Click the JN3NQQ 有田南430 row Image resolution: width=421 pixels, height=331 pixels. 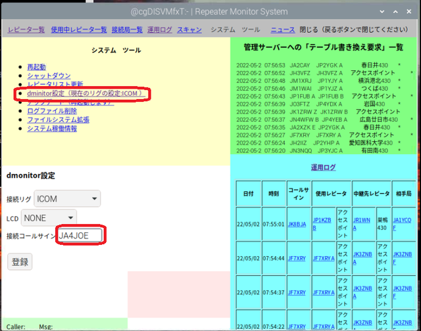point(318,150)
